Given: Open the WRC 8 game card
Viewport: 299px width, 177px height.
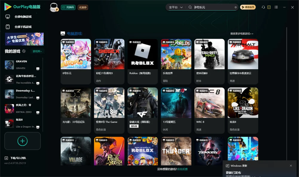Looking at the screenshot, I should pos(209,110).
